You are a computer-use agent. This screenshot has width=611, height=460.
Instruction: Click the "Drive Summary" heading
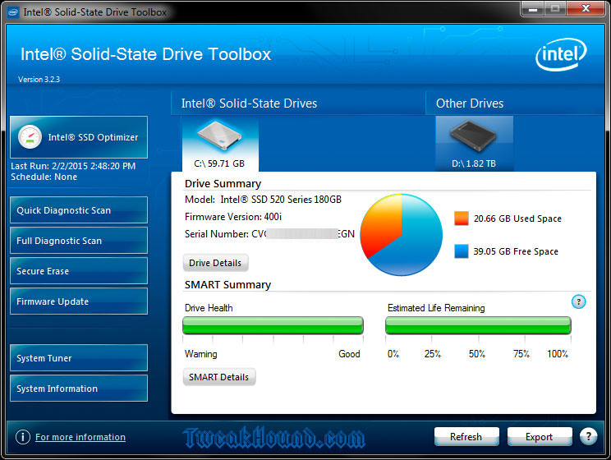coord(223,184)
